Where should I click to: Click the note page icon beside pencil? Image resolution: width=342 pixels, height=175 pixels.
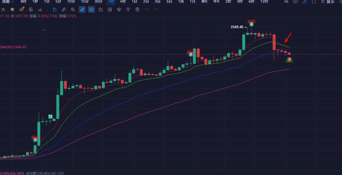click(x=314, y=1)
